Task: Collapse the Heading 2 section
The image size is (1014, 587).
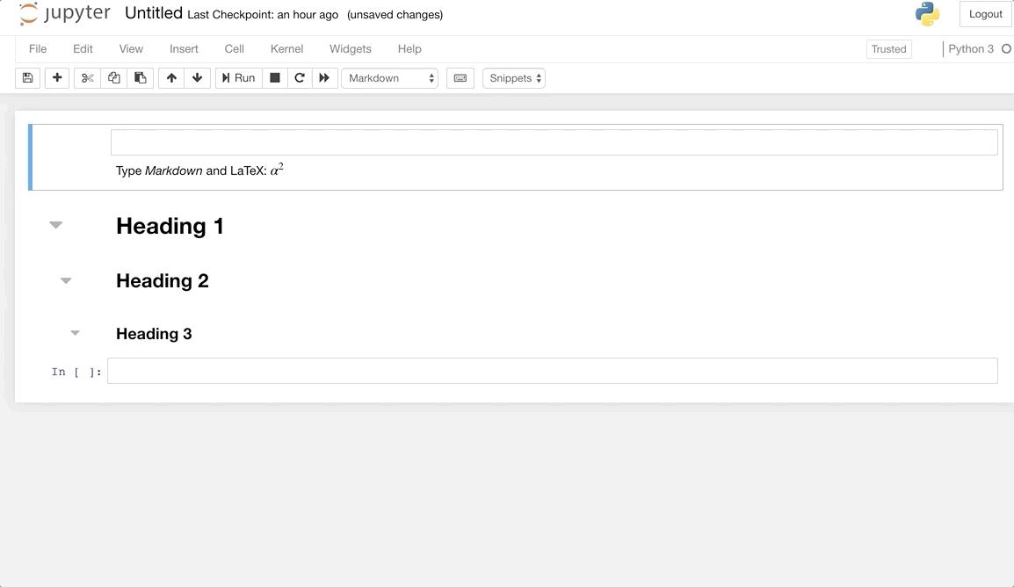Action: [x=66, y=280]
